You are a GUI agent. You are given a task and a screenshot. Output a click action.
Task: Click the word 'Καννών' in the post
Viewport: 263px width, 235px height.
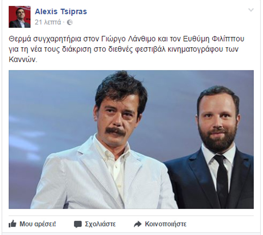point(23,60)
